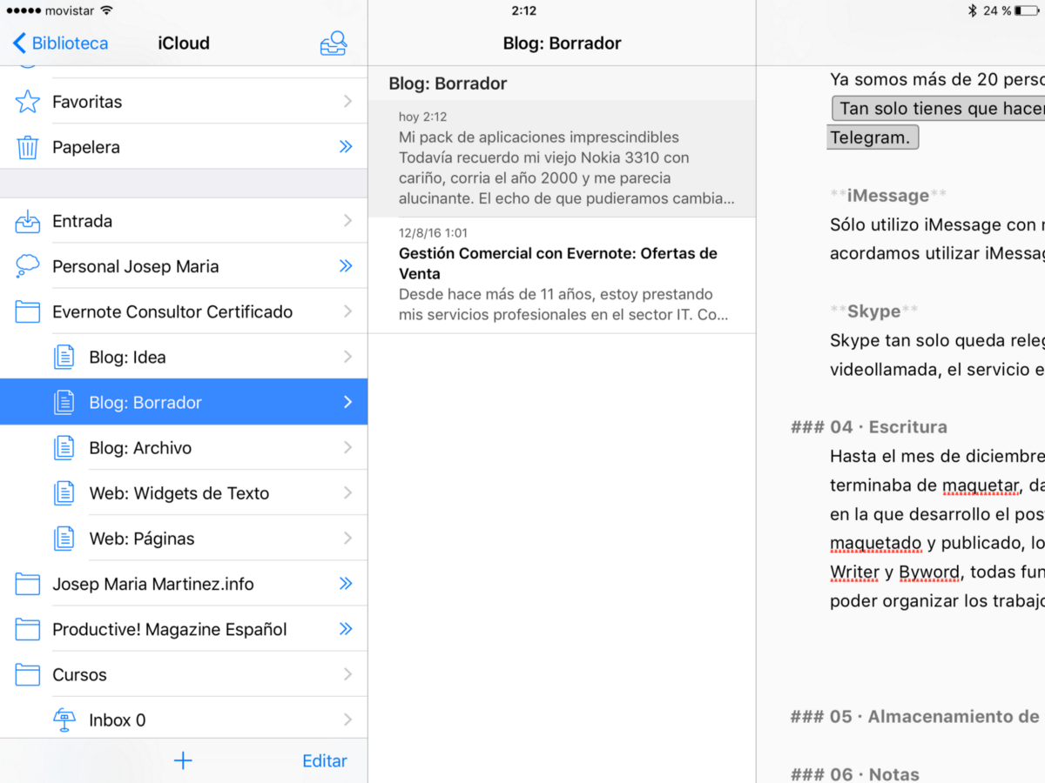Image resolution: width=1045 pixels, height=783 pixels.
Task: Expand Josep Maria Martinez.info double chevron
Action: click(x=346, y=584)
